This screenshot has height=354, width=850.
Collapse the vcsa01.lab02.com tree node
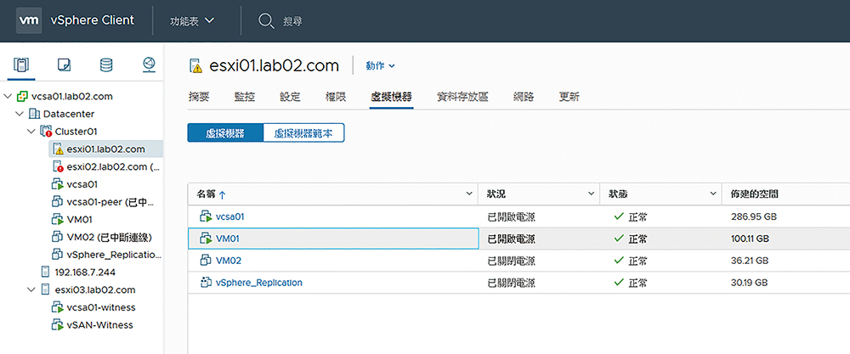(x=7, y=96)
